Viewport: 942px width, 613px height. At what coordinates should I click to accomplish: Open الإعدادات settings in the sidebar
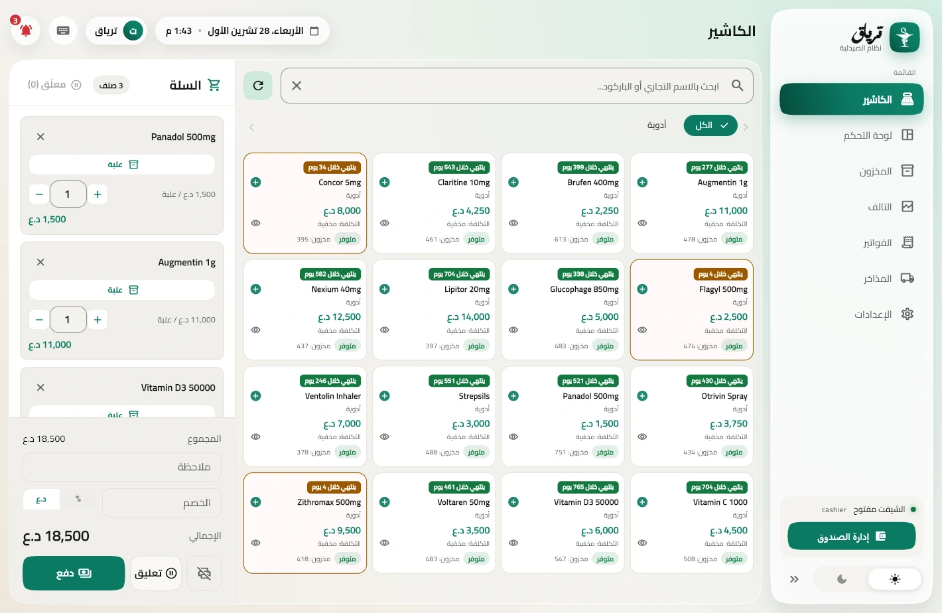[852, 314]
